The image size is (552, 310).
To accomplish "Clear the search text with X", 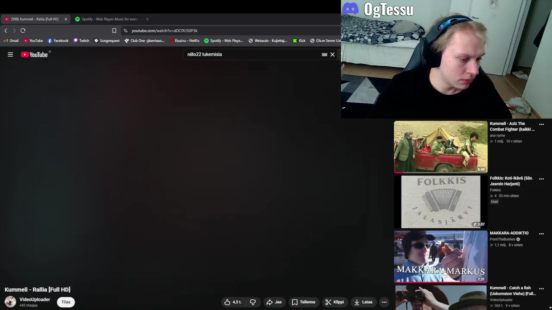I will (x=332, y=55).
